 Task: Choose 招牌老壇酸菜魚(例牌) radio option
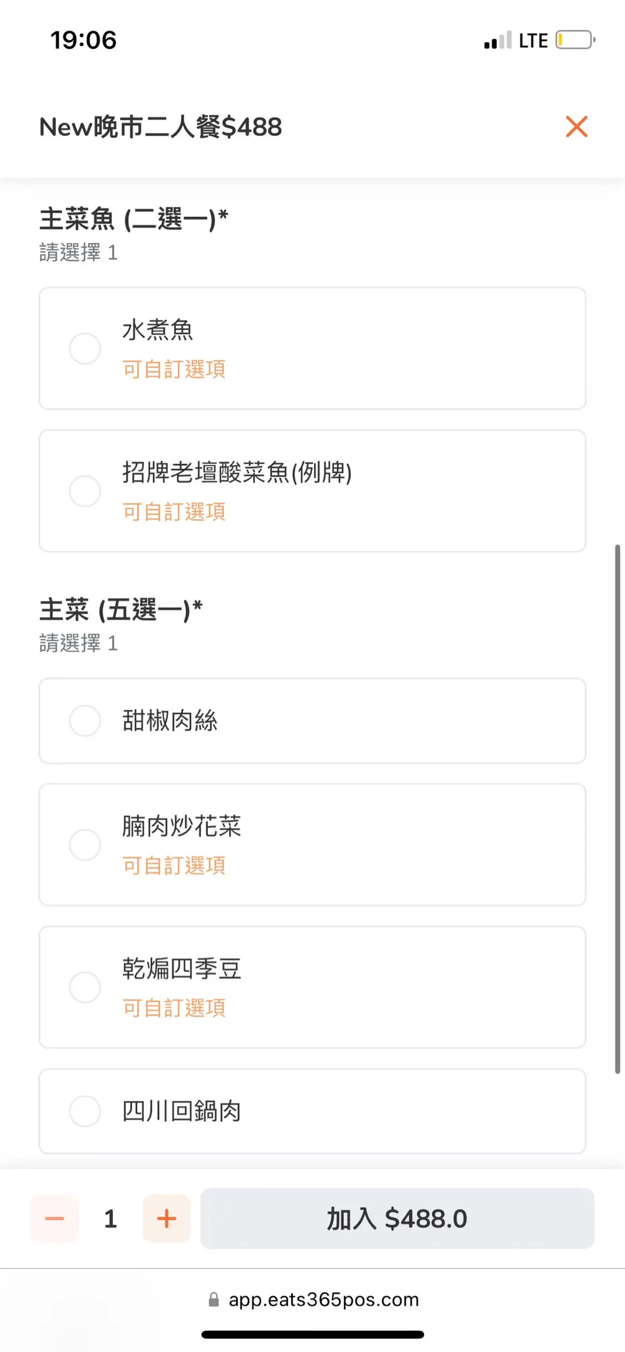pyautogui.click(x=85, y=491)
